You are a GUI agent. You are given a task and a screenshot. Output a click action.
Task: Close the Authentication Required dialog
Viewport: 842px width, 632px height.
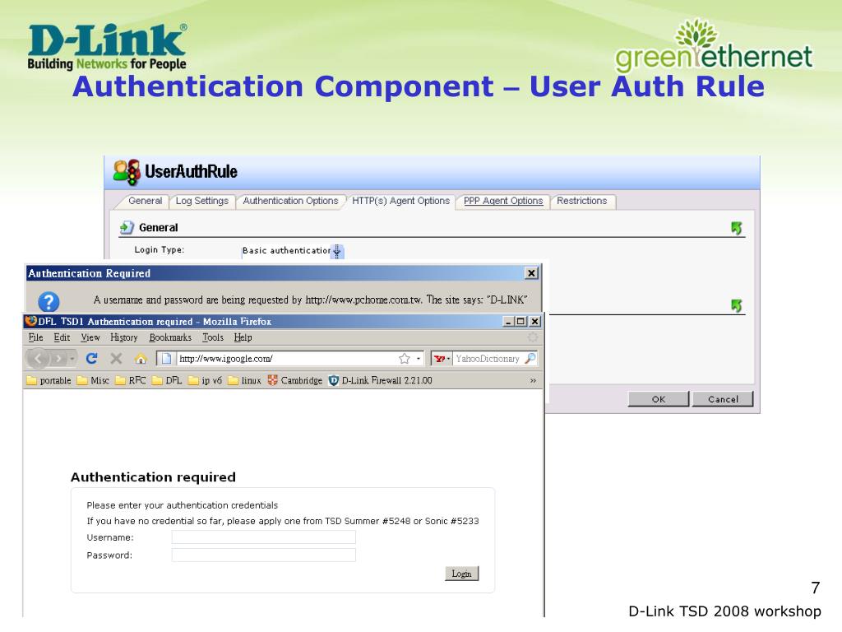coord(531,273)
